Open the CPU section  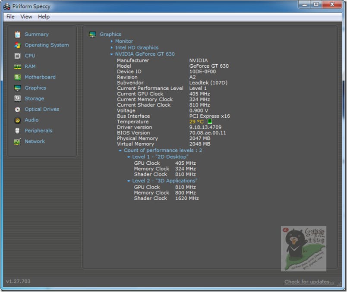[30, 56]
